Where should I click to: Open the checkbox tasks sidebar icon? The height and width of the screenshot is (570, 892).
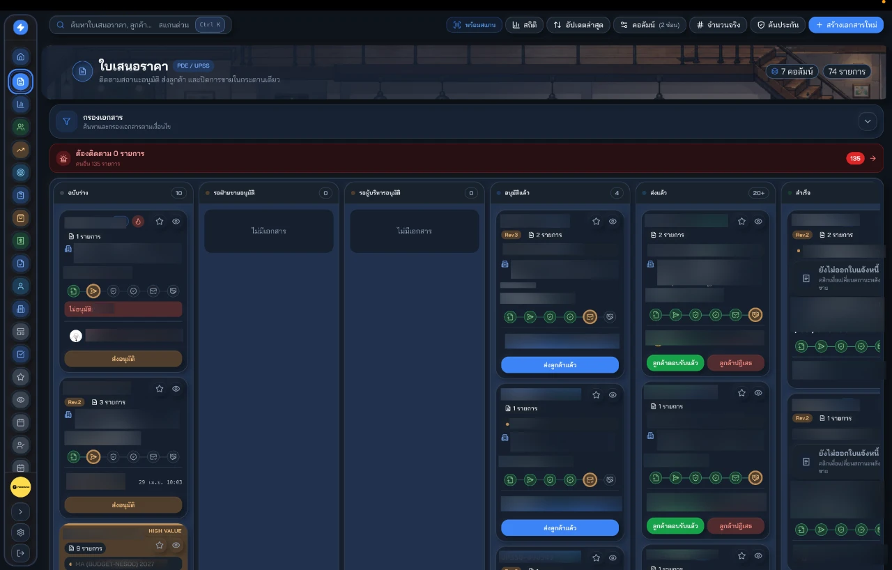(x=21, y=354)
